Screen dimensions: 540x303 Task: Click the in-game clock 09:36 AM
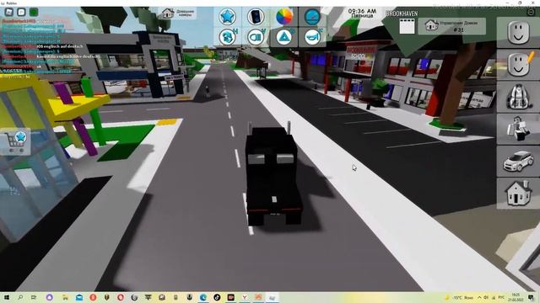point(362,11)
